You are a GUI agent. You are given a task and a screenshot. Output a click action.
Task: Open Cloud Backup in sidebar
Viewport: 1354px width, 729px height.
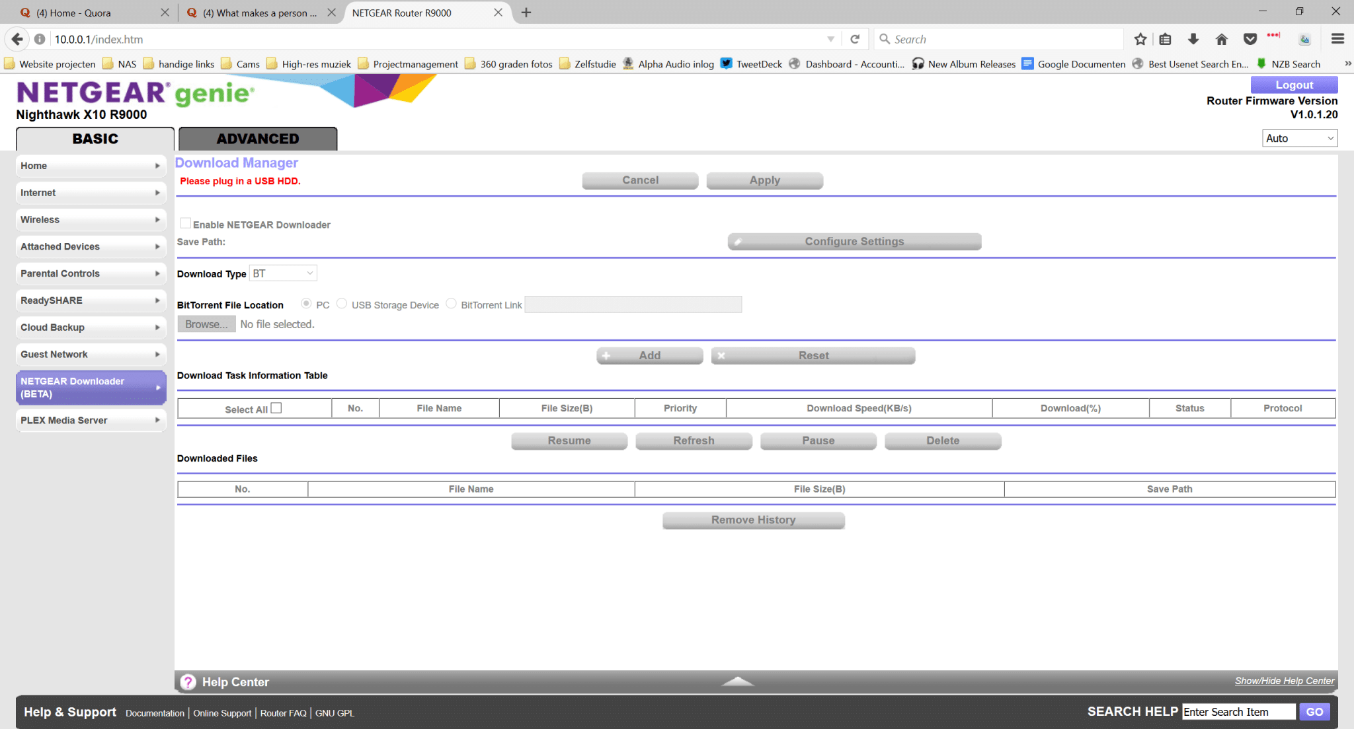point(91,328)
